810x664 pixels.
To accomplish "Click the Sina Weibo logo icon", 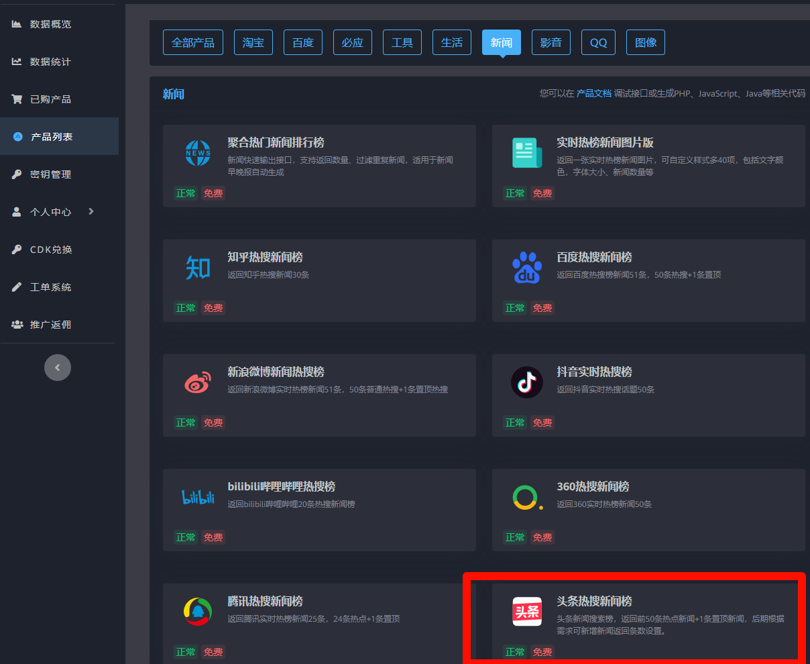I will (x=198, y=382).
